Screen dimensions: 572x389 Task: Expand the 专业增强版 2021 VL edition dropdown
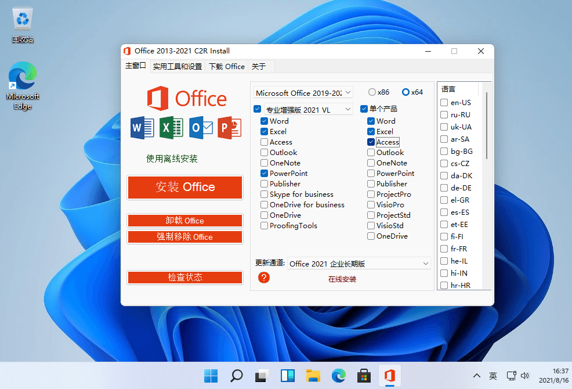pos(309,110)
